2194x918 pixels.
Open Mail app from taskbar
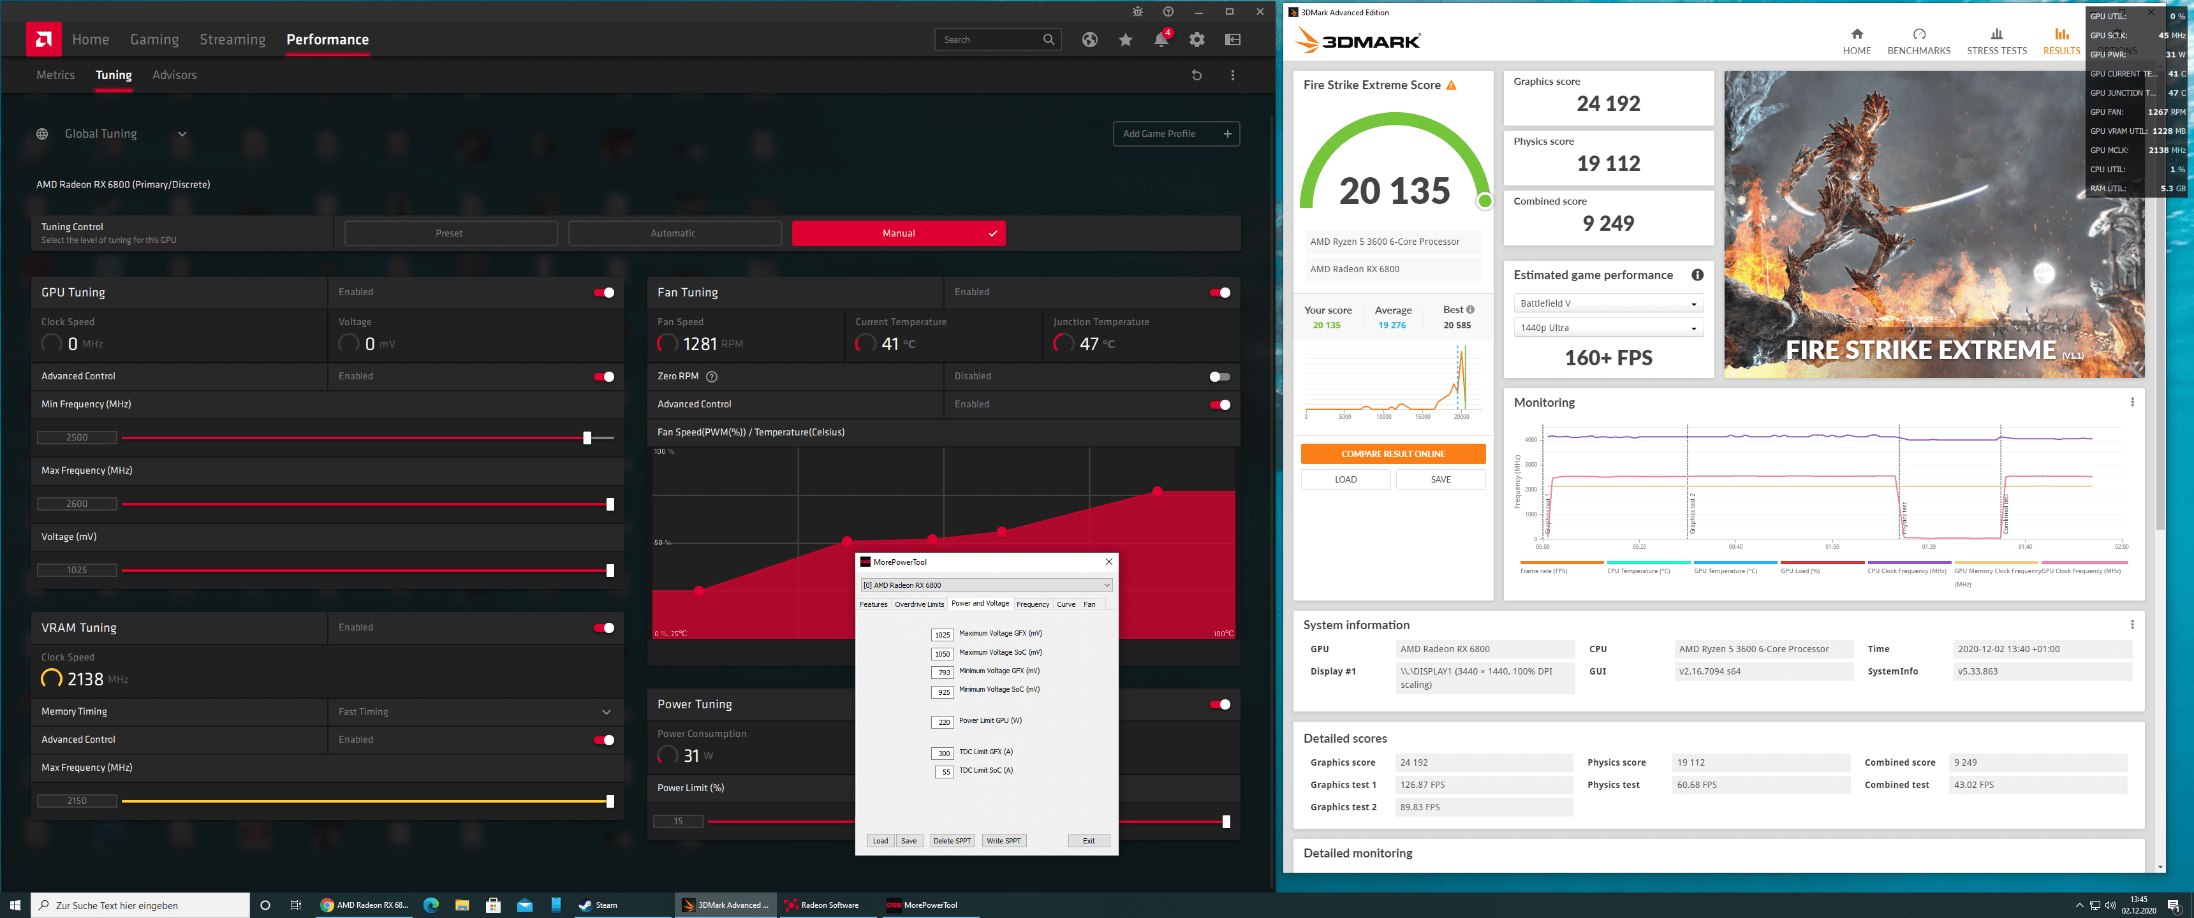(525, 905)
